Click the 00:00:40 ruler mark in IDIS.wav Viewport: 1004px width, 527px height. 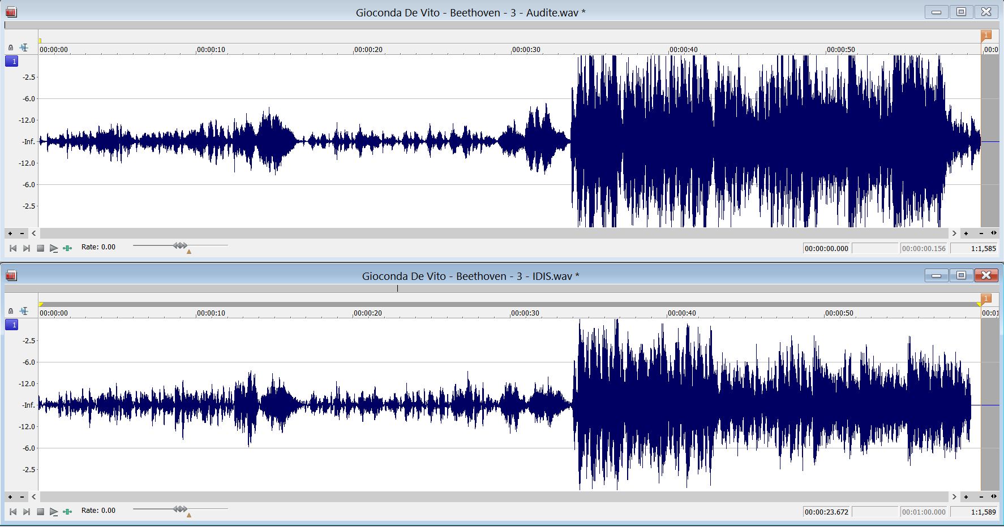pyautogui.click(x=682, y=313)
